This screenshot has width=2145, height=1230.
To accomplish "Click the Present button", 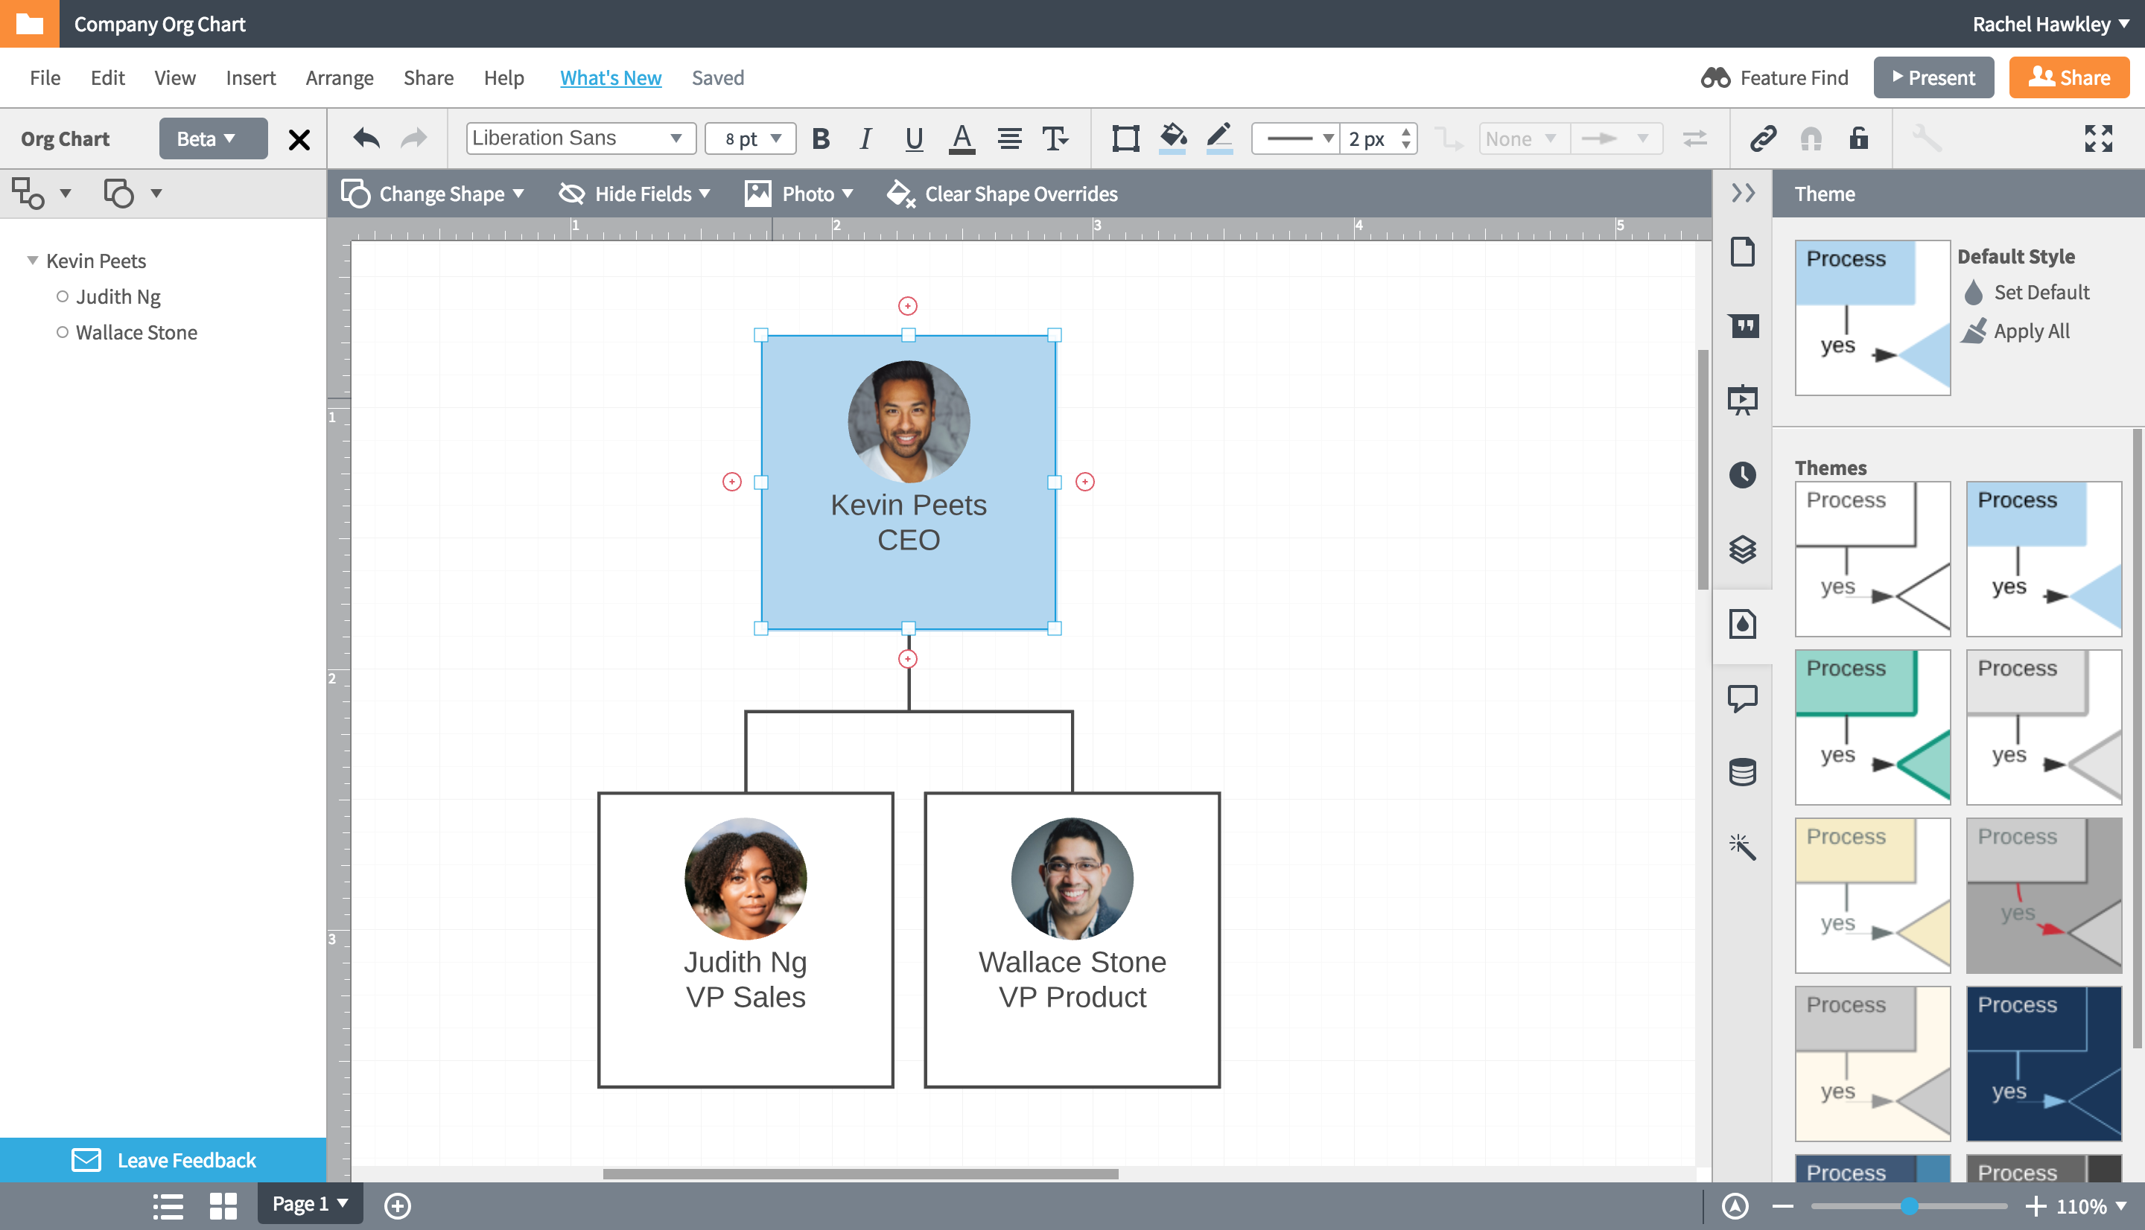I will (1933, 77).
